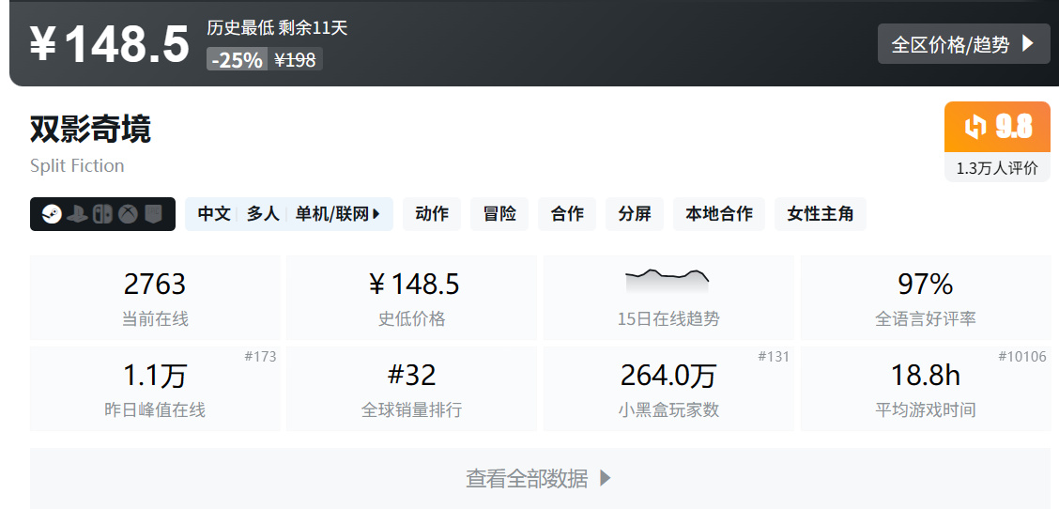Image resolution: width=1059 pixels, height=509 pixels.
Task: Open the #32 全球销量排行 card
Action: [412, 389]
